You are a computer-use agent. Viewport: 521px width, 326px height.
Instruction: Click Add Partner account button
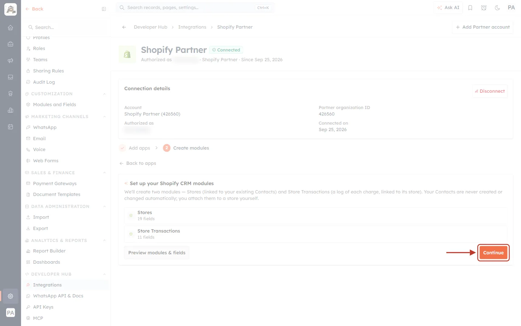[x=483, y=27]
